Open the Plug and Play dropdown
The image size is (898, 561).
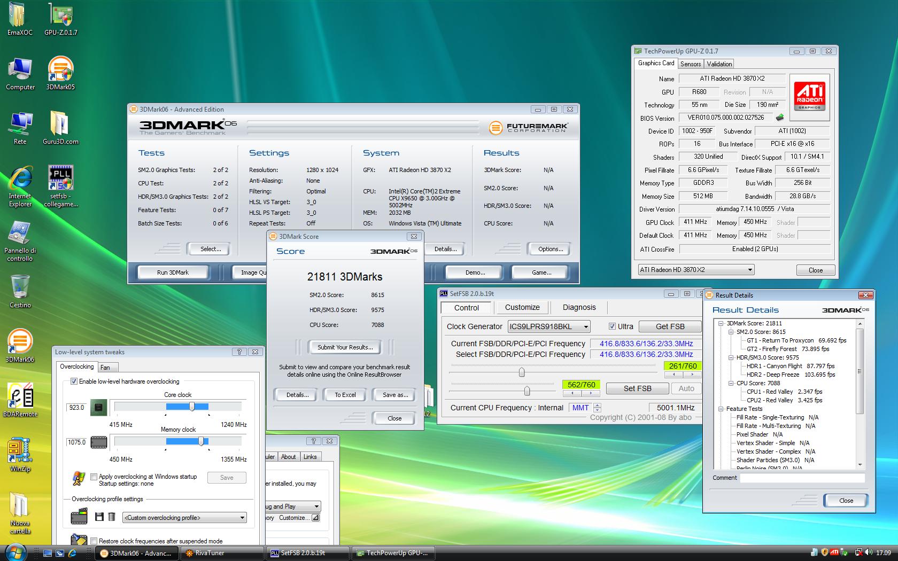316,507
